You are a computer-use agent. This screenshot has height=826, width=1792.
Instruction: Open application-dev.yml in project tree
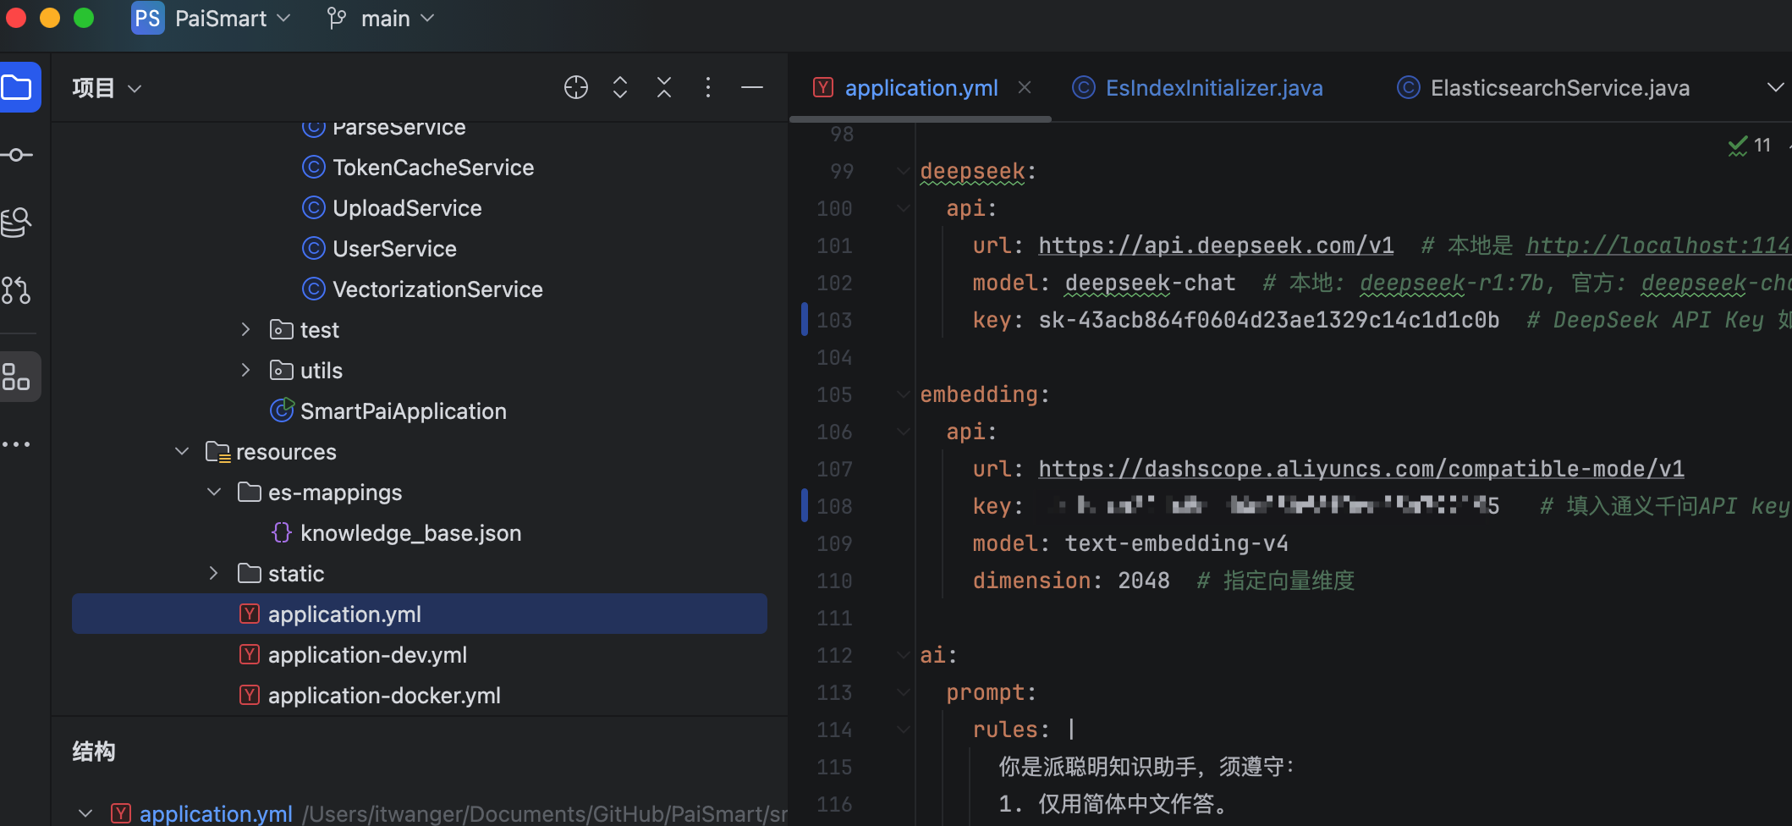[367, 654]
